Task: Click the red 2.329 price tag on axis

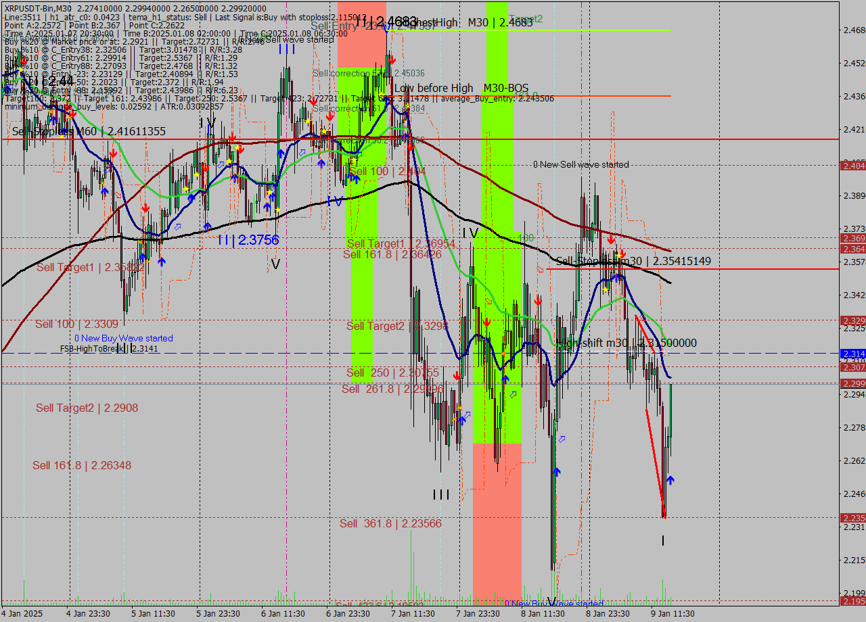Action: (x=852, y=320)
